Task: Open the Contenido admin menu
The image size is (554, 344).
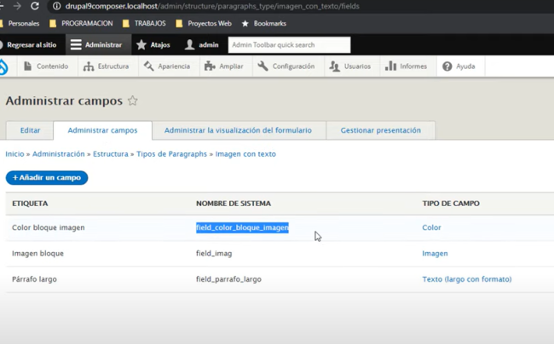Action: (x=46, y=66)
